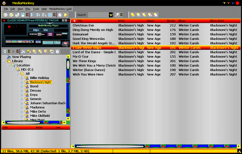Click the blue back arrow above the tree

click(5, 51)
